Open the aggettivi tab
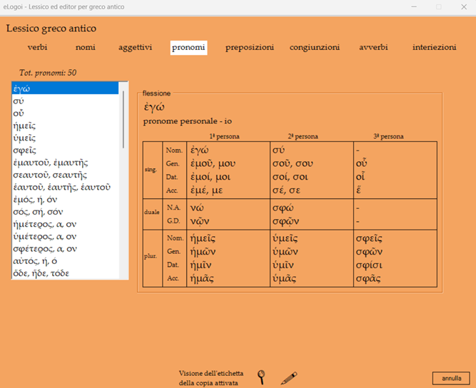The width and height of the screenshot is (476, 388). point(136,48)
